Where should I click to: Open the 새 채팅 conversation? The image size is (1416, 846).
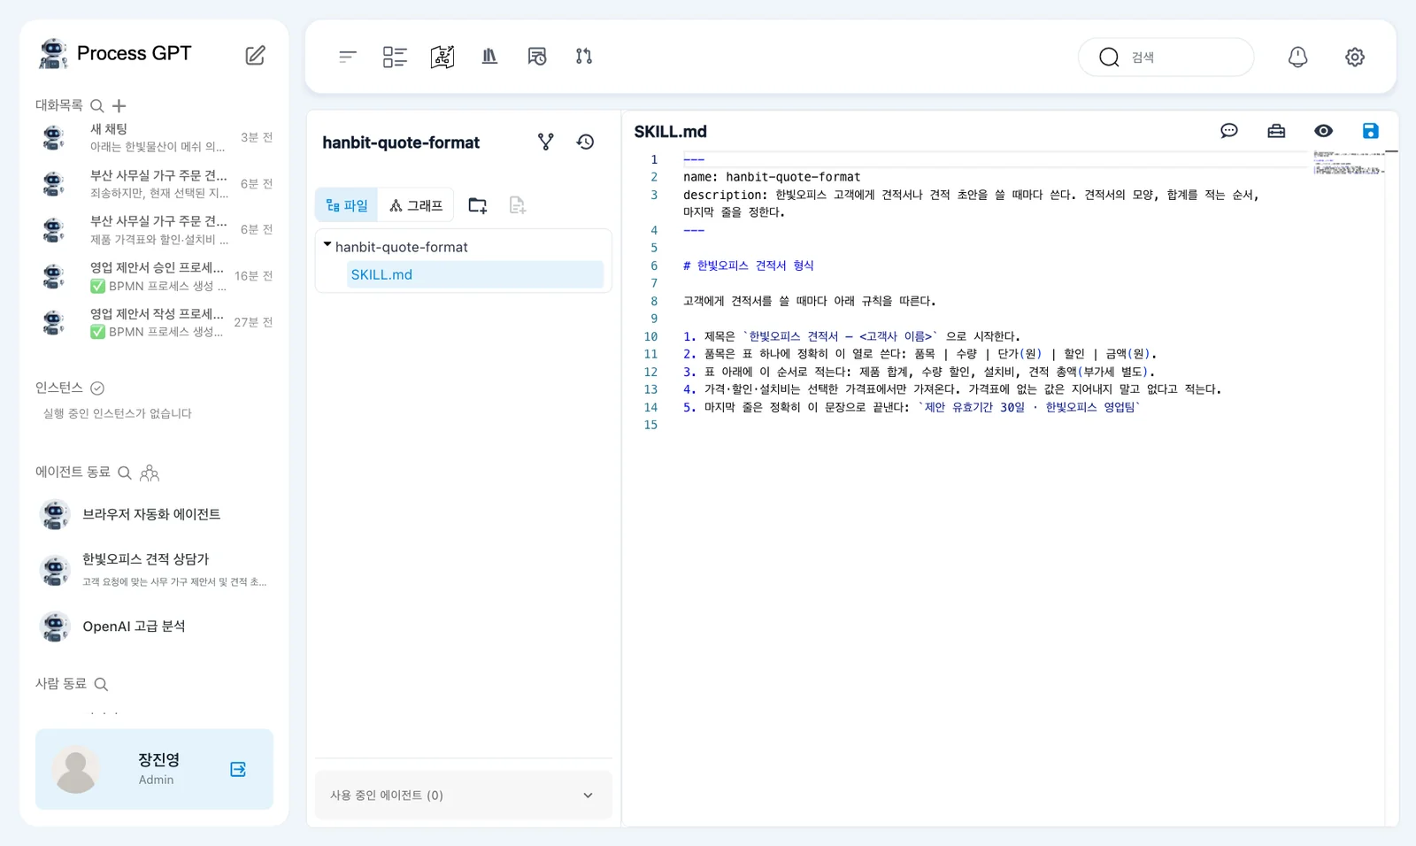click(x=154, y=137)
